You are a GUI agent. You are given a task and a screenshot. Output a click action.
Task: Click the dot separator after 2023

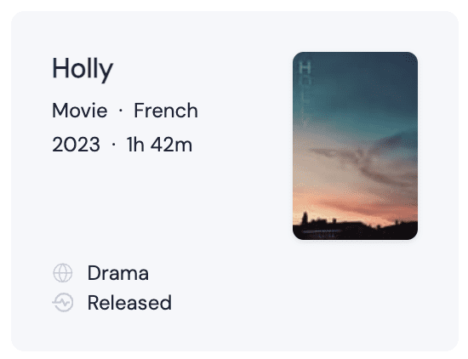coord(113,145)
